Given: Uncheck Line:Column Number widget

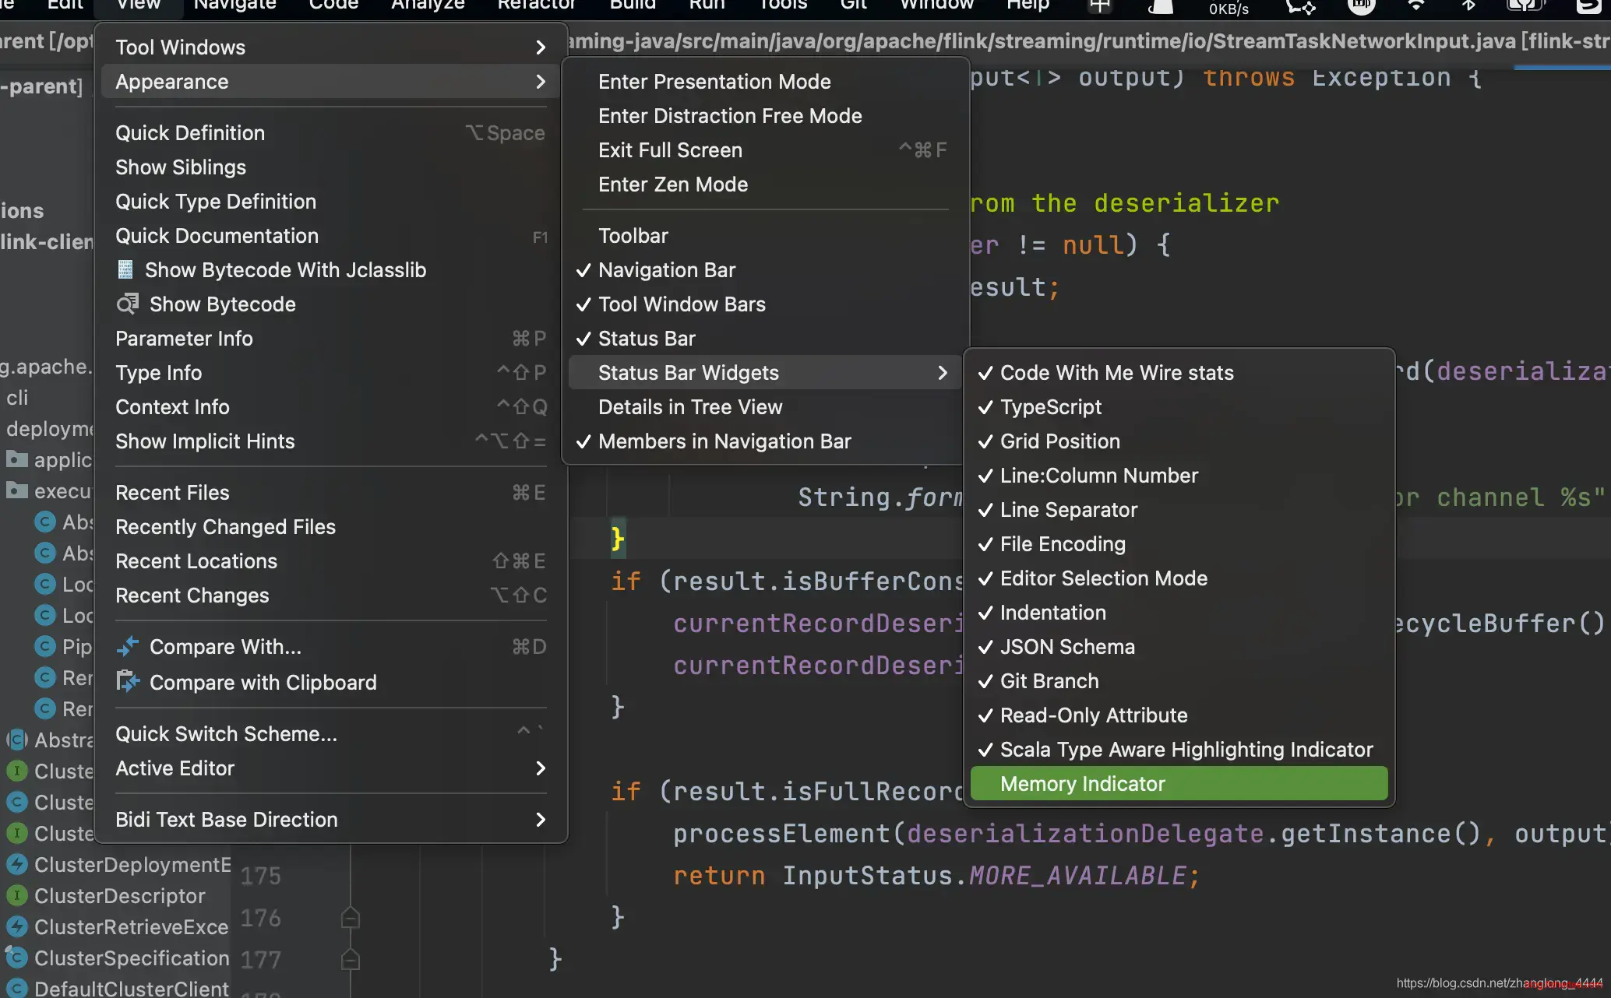Looking at the screenshot, I should 1098,476.
